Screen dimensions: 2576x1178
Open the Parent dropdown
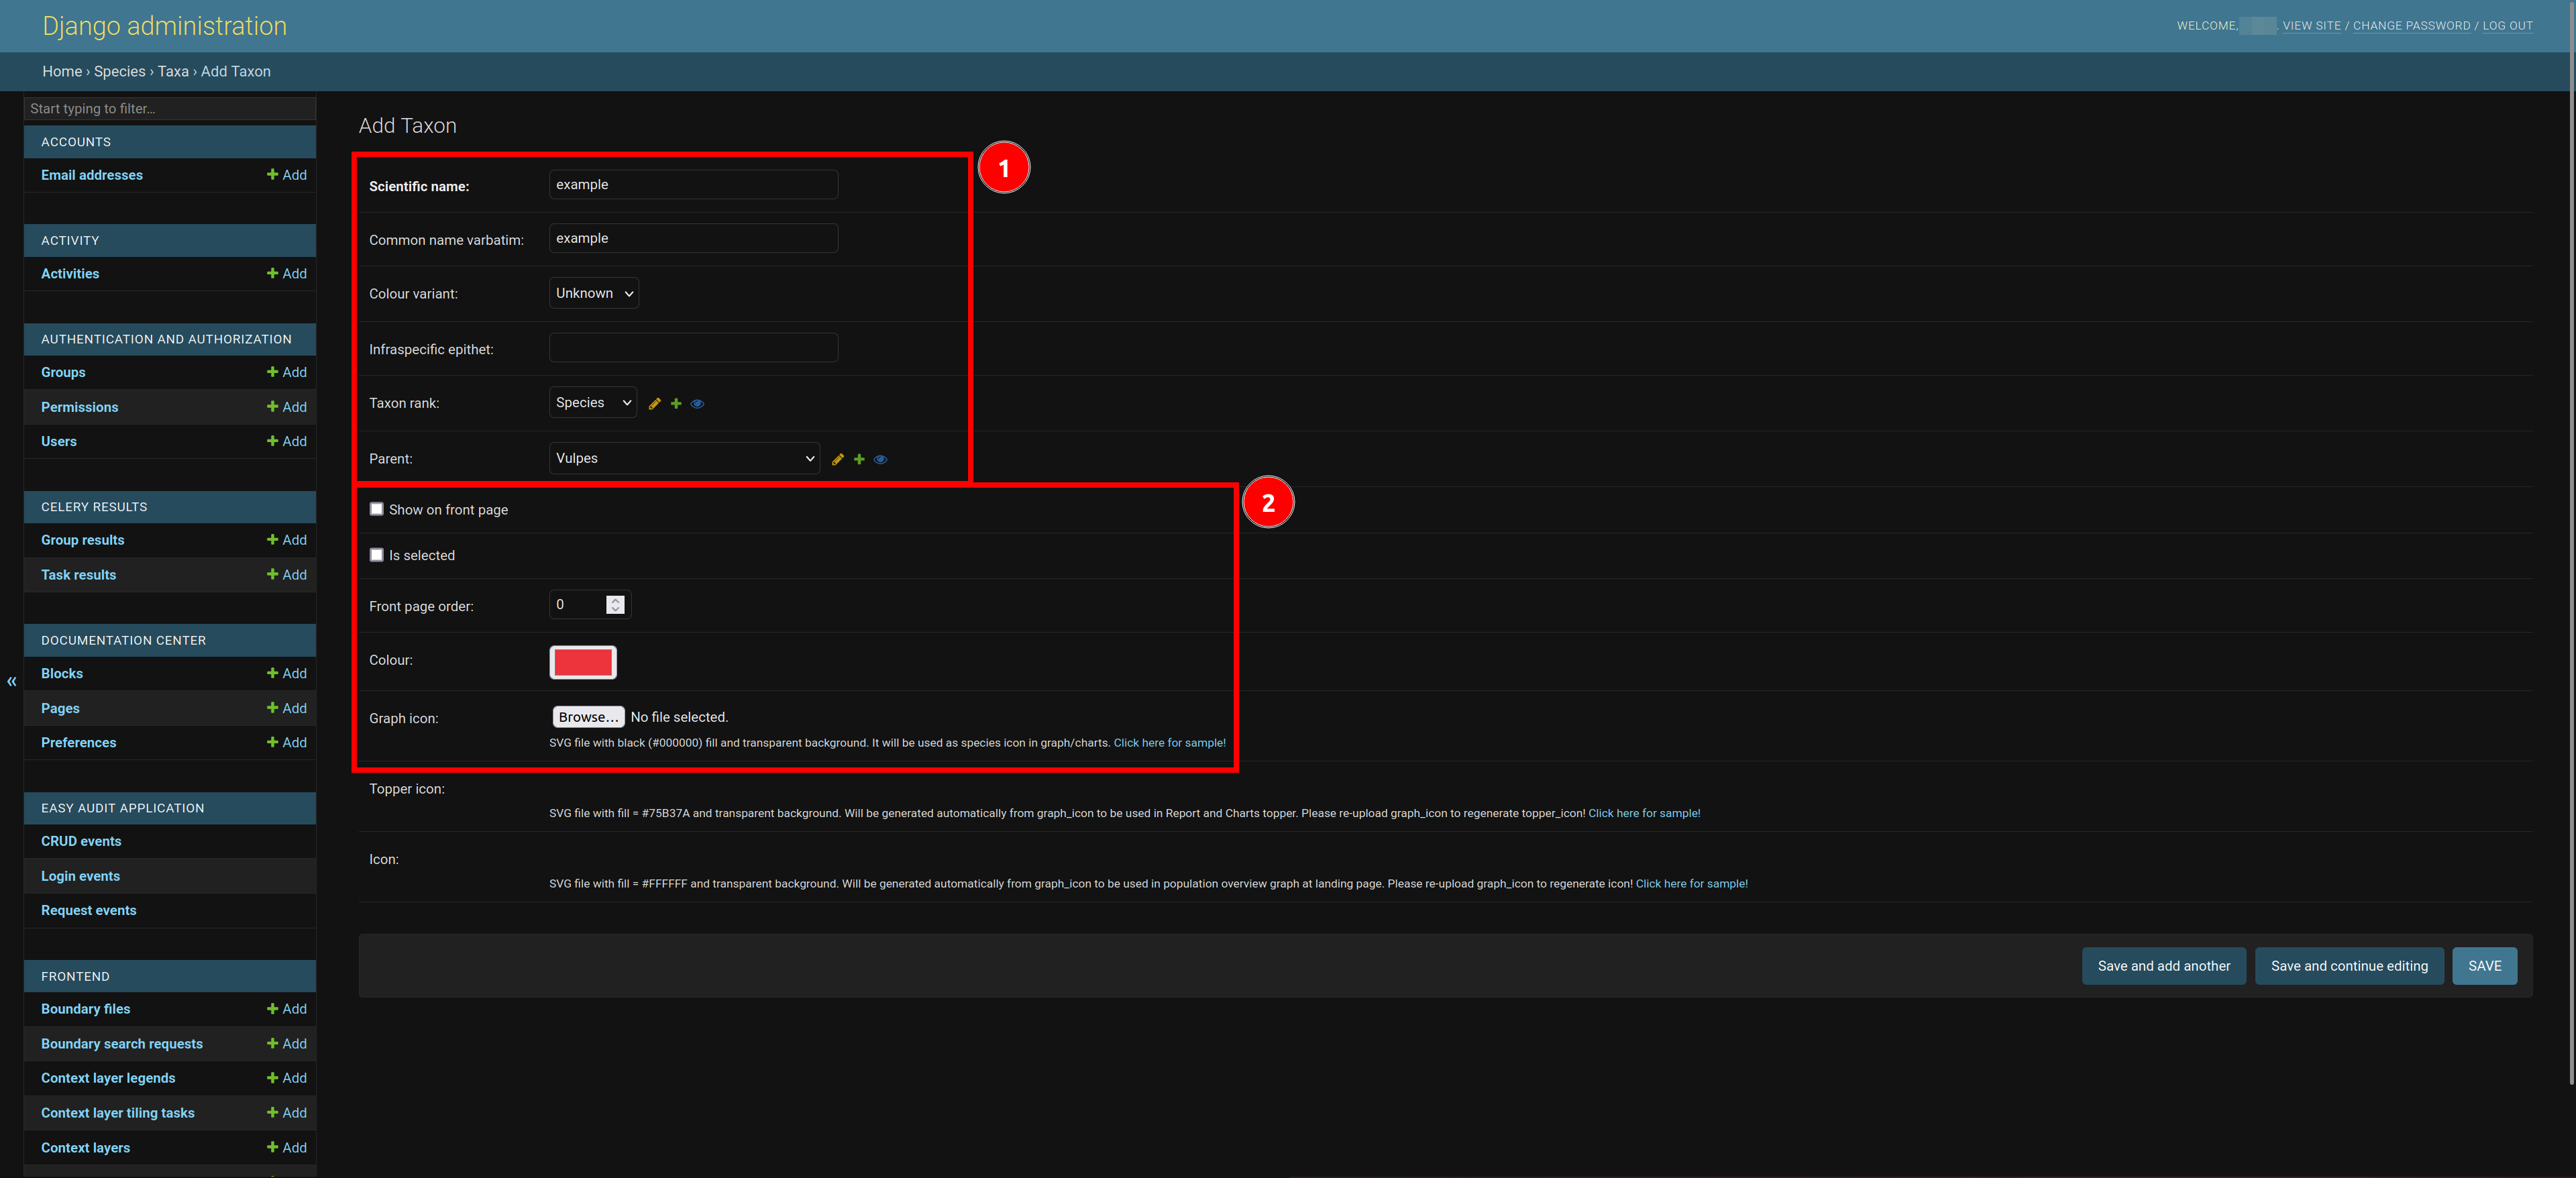pyautogui.click(x=685, y=458)
